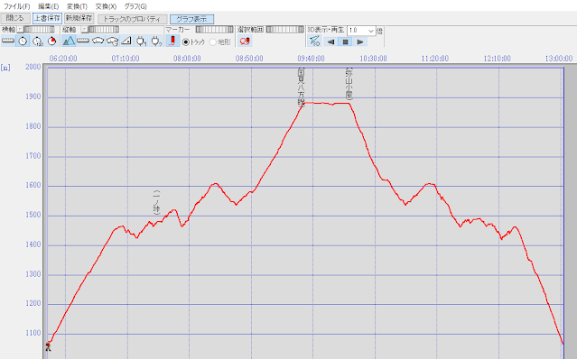Select slope gradient triangle icon
Viewport: 577px width, 359px height.
(126, 41)
